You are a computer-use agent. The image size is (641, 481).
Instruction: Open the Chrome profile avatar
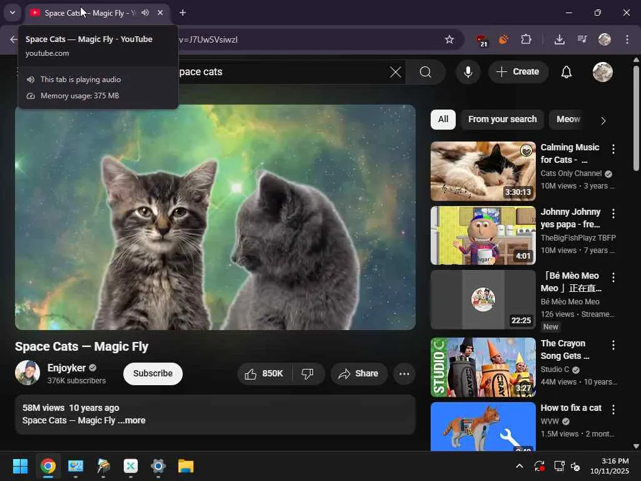click(x=604, y=39)
